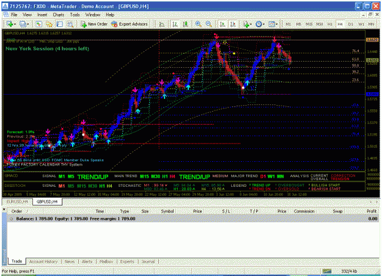382x276 pixels.
Task: Select the Balance: 1 789.00 summary row
Action: (193, 219)
